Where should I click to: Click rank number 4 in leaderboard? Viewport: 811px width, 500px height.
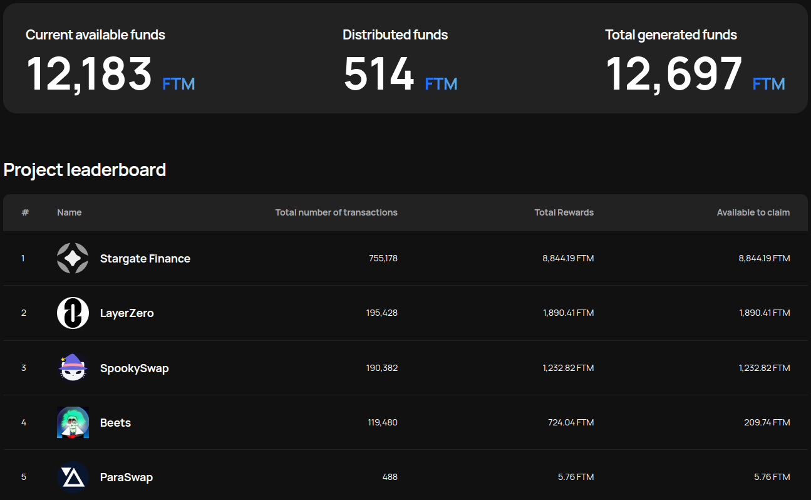click(x=24, y=422)
